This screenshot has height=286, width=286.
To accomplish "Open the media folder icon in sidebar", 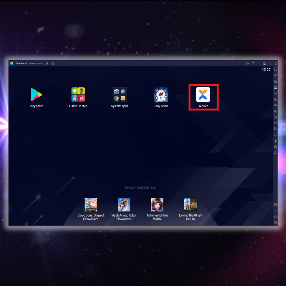I will coord(276,123).
